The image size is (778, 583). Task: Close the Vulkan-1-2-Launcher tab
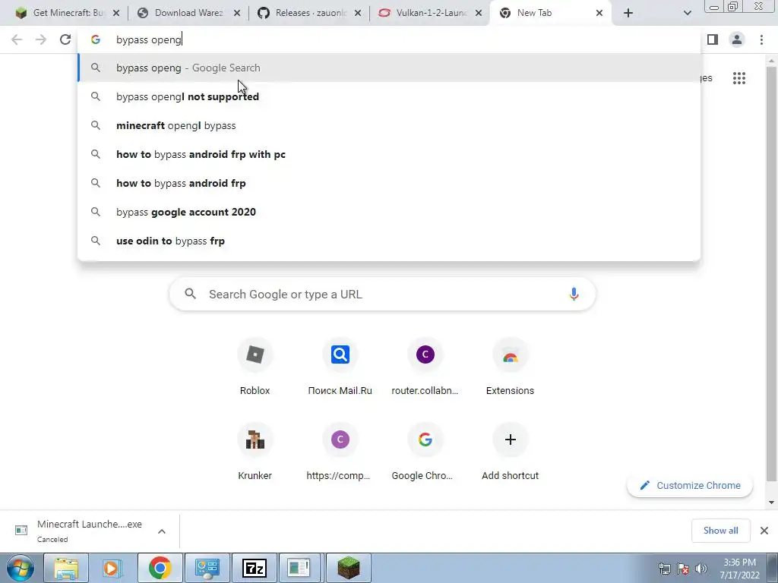[x=479, y=13]
